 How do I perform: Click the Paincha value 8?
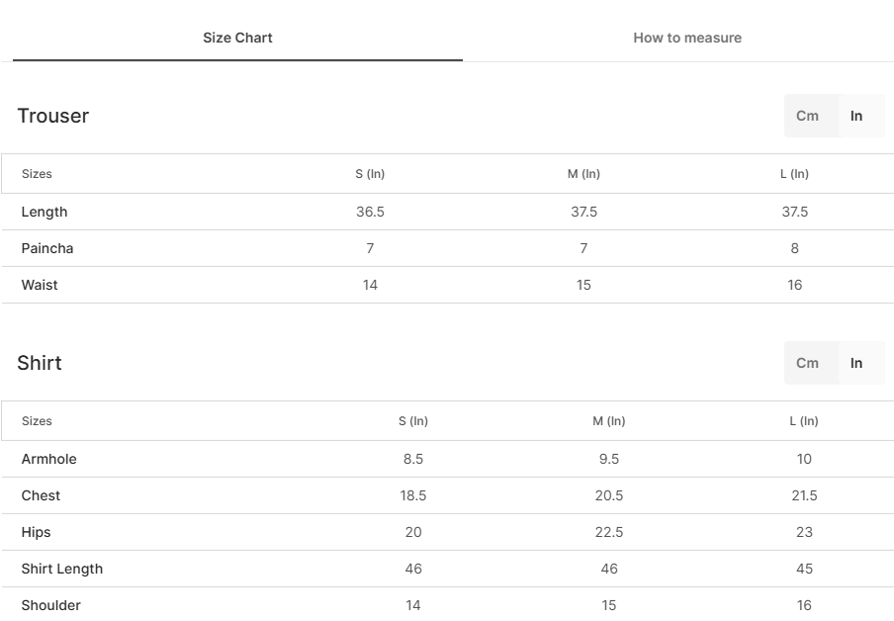(794, 248)
